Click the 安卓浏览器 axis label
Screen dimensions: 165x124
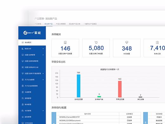coord(78,99)
